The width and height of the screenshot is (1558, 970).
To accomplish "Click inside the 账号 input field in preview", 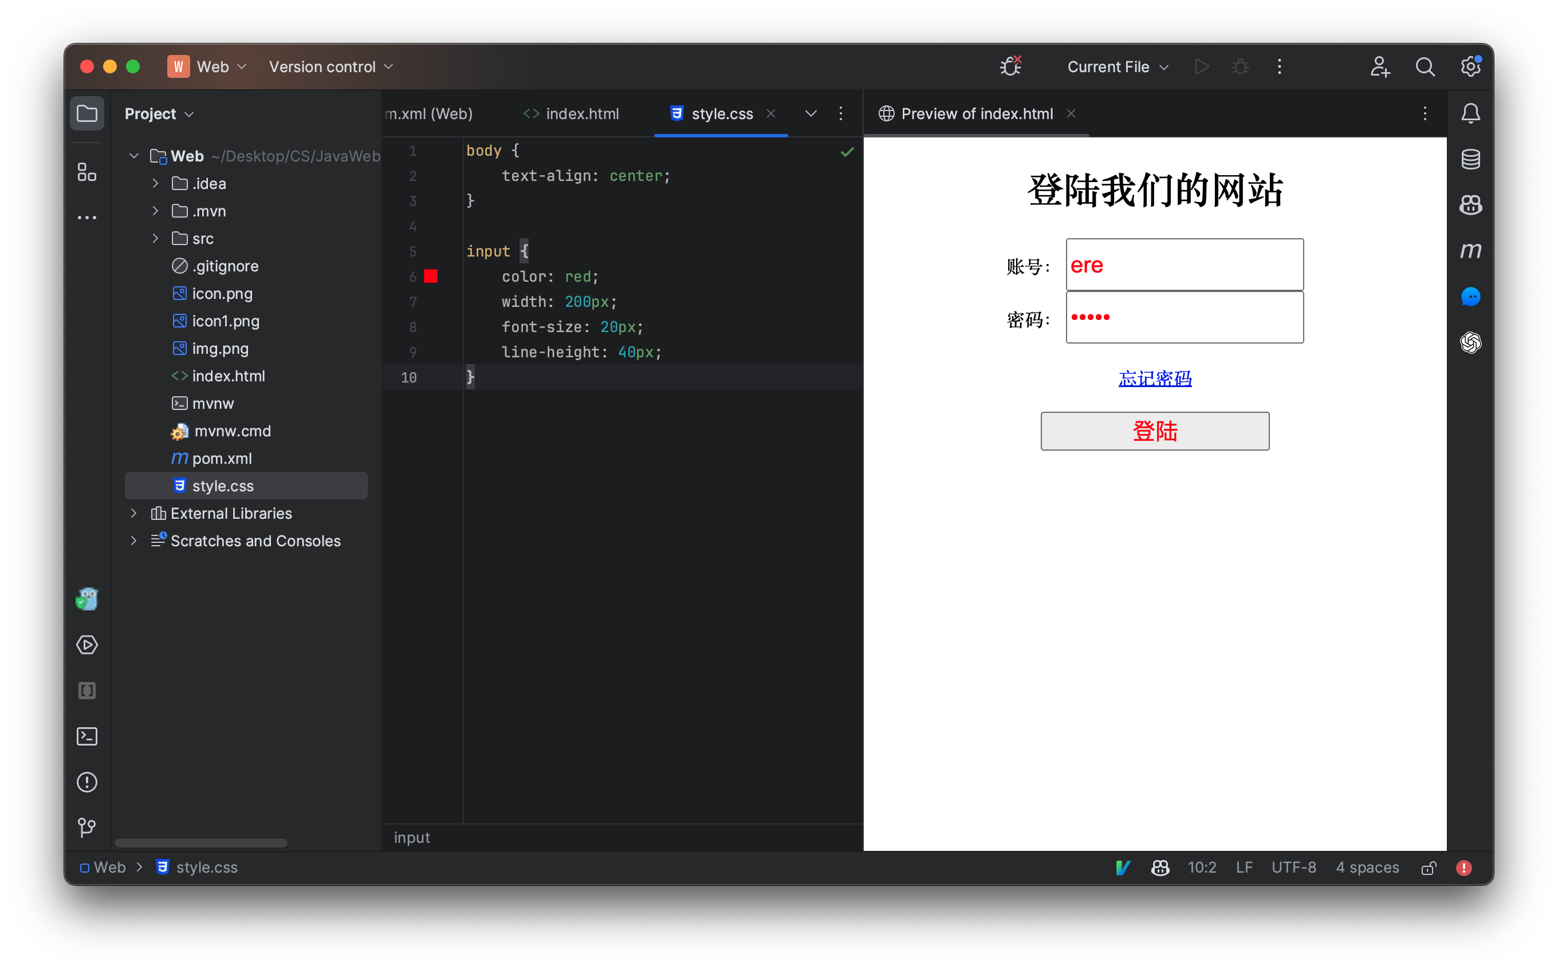I will point(1184,265).
